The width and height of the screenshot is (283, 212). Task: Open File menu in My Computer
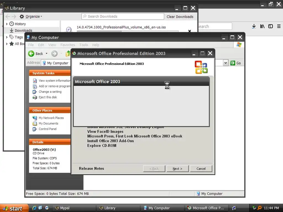coord(31,45)
